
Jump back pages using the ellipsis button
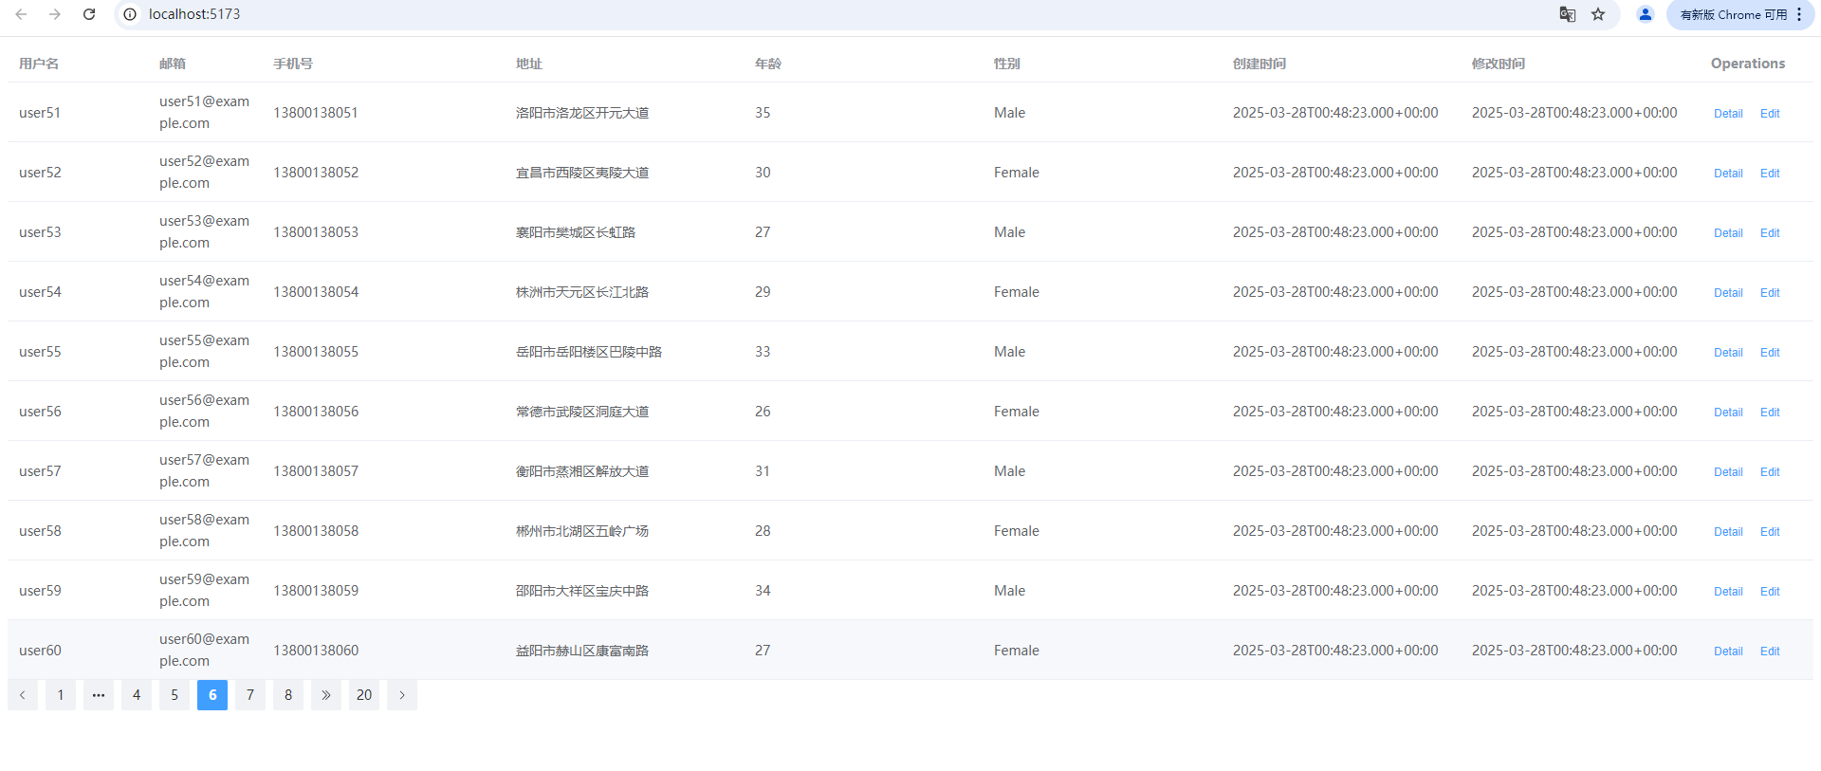[x=99, y=695]
